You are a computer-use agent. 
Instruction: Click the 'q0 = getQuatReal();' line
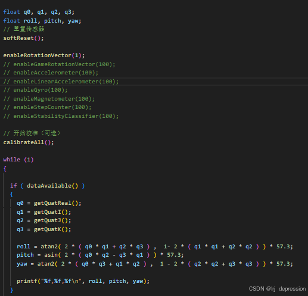[49, 203]
